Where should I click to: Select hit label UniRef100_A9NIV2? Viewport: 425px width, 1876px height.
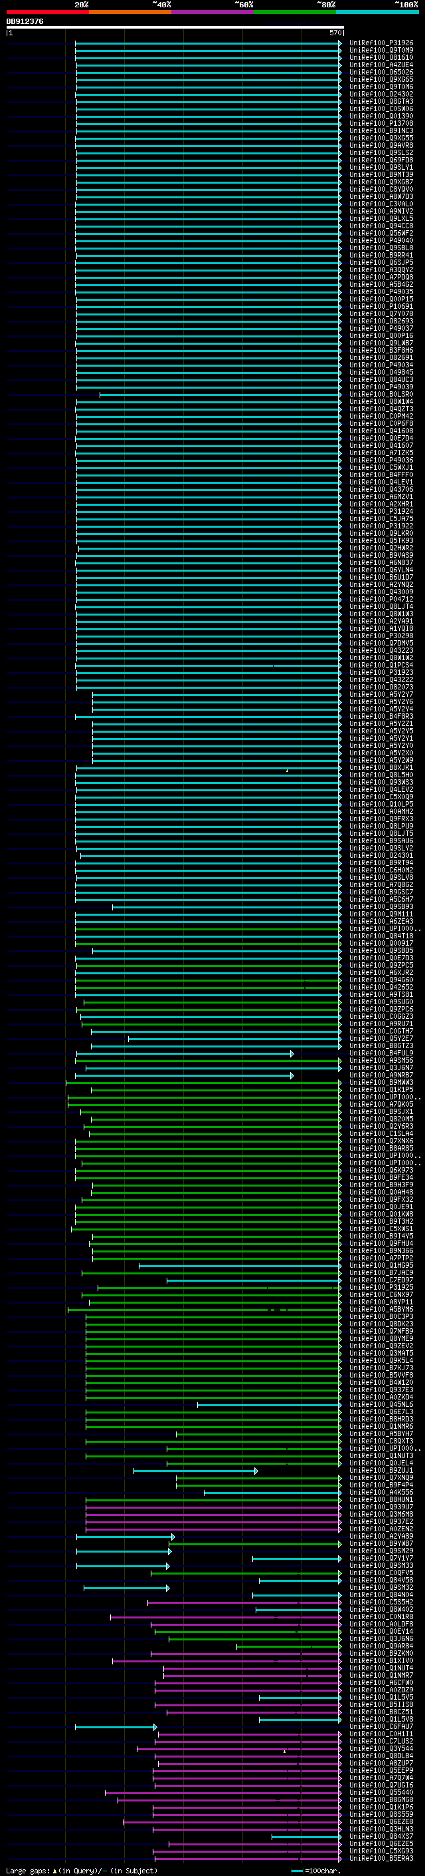[381, 211]
